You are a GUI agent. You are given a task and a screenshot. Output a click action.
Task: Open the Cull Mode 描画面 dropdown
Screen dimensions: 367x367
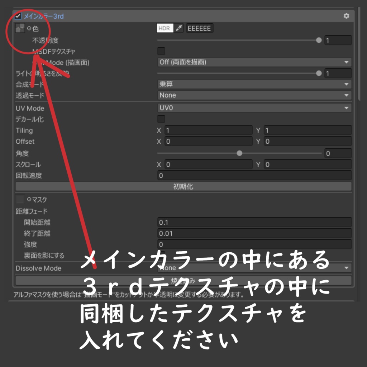254,62
